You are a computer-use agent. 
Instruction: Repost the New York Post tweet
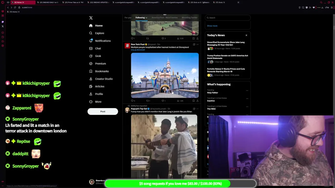(x=148, y=101)
